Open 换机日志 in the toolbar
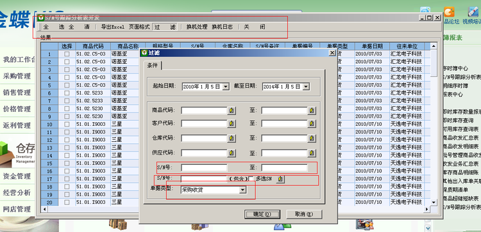Viewport: 481px width, 232px height. pos(222,27)
